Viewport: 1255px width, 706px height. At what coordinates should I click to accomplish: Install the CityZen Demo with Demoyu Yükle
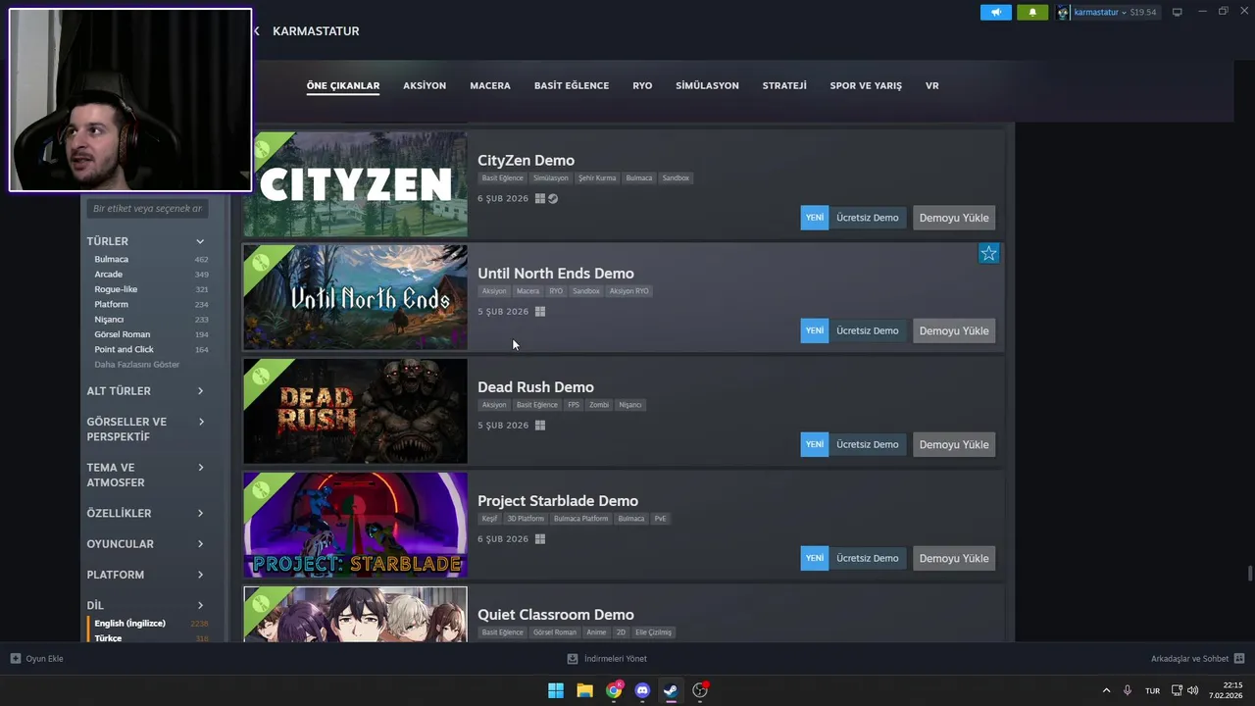tap(954, 218)
